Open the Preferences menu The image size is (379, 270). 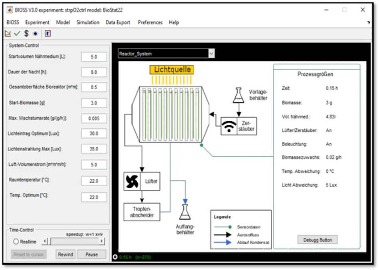point(150,22)
